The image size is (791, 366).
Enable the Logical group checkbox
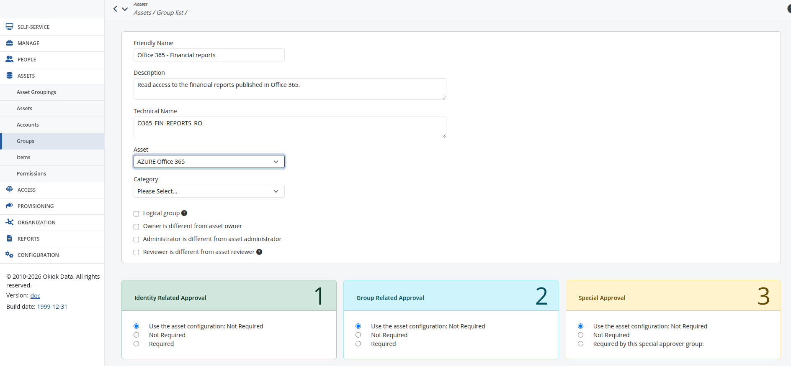pos(136,213)
